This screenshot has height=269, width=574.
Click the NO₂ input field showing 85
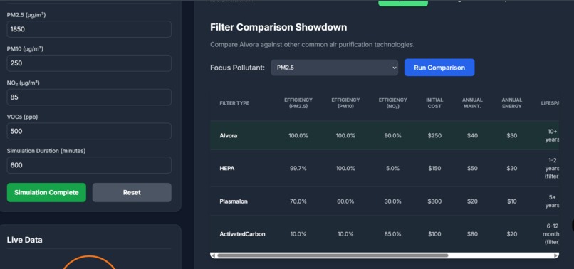pos(89,97)
